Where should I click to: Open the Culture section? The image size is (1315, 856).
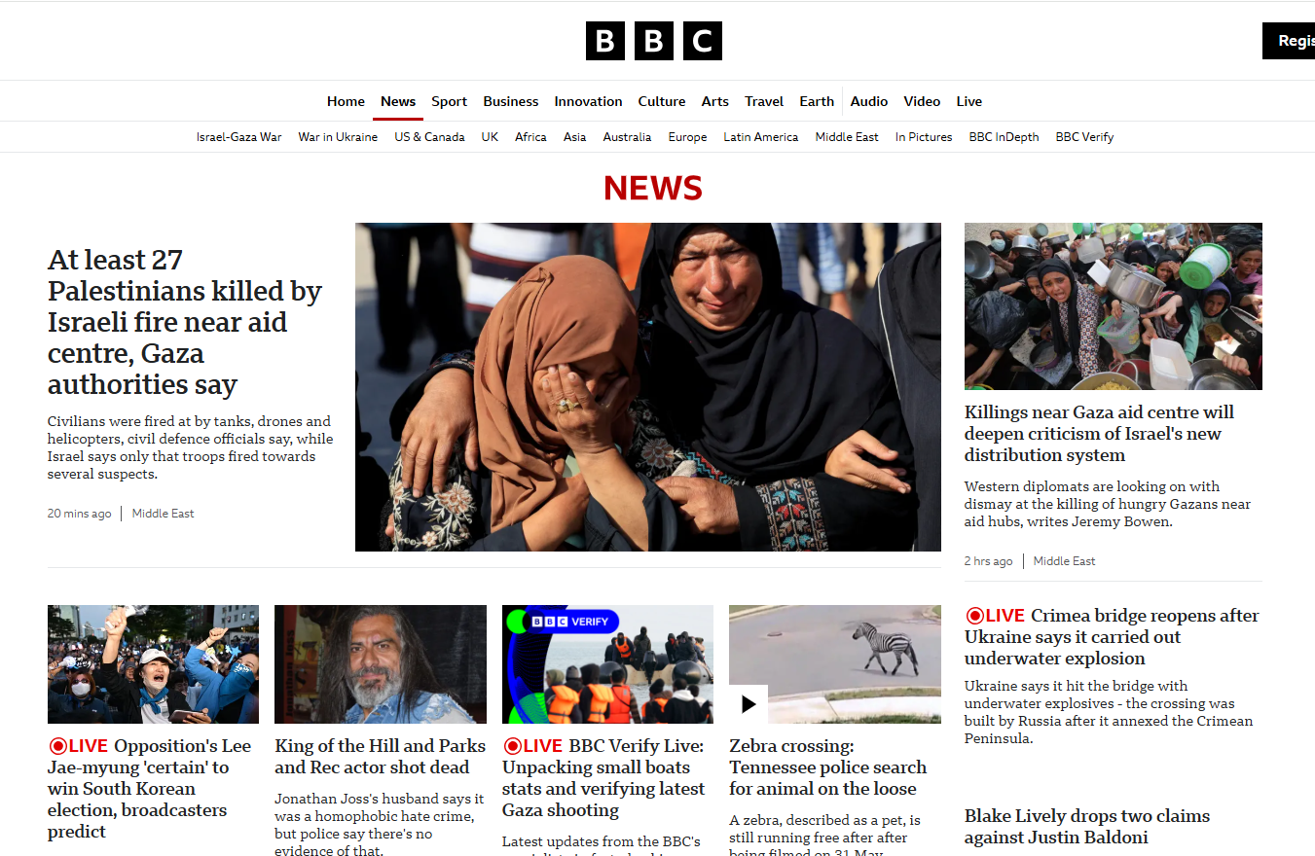[x=662, y=101]
